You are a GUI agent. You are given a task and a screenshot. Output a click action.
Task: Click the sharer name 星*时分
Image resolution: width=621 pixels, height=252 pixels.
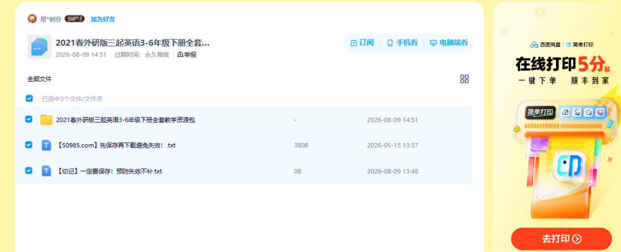pyautogui.click(x=50, y=19)
